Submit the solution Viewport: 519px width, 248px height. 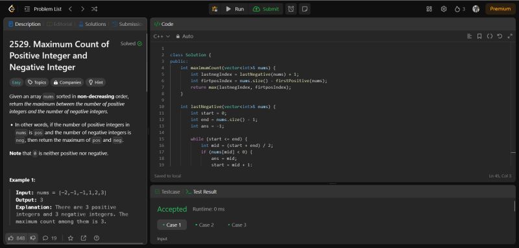(x=266, y=9)
